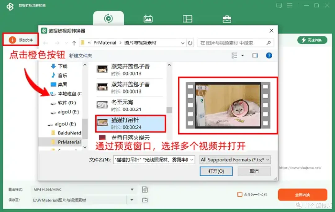Open recent locations dropdown arrow
This screenshot has width=335, height=212.
[66, 43]
